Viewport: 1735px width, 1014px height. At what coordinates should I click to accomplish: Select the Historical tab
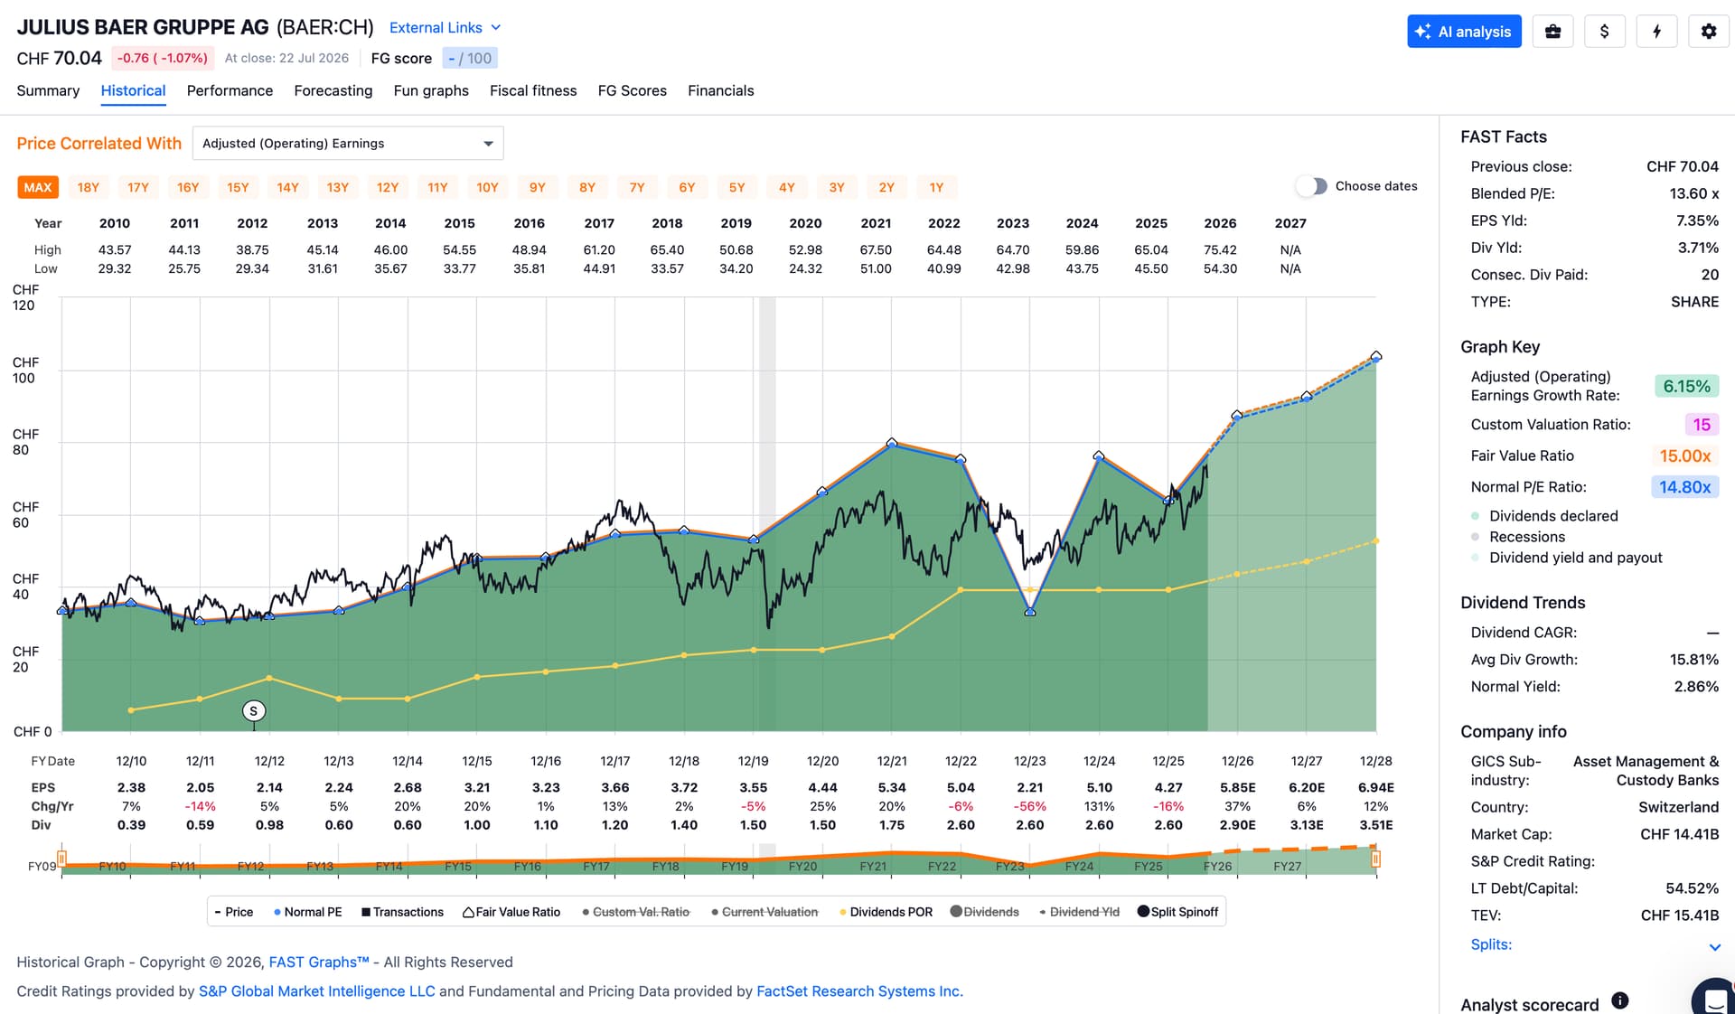point(133,90)
